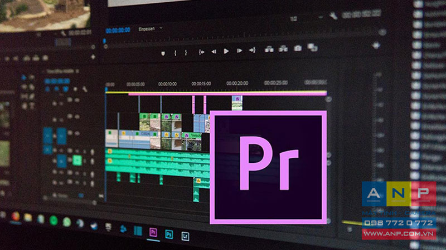Click the blue playhead on the timeline ruler
Screen dimensions: 446x250
106,89
